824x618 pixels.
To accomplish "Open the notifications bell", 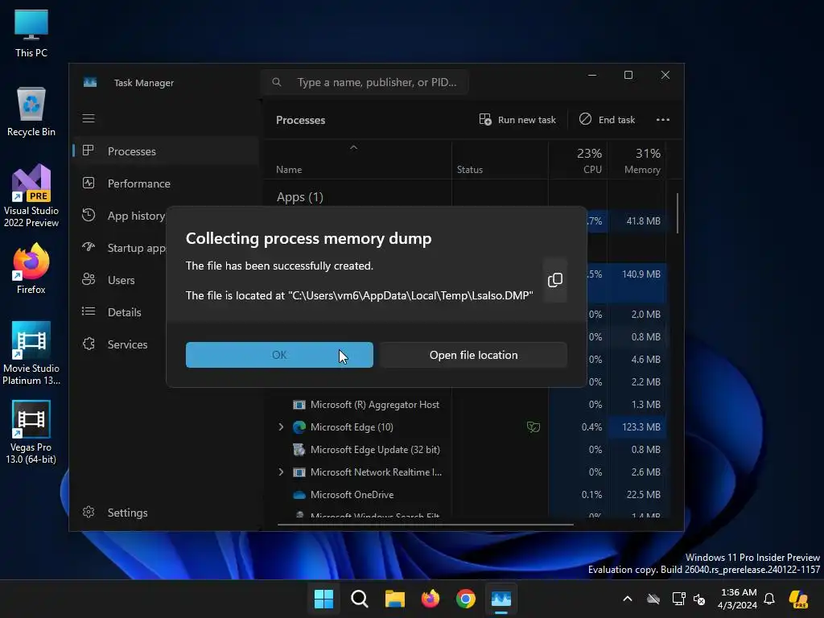I will tap(769, 599).
